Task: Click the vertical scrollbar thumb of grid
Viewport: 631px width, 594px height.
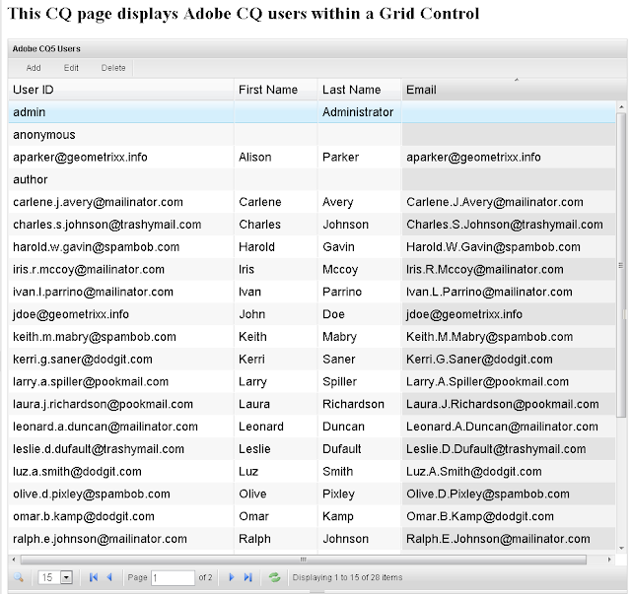Action: coord(621,265)
